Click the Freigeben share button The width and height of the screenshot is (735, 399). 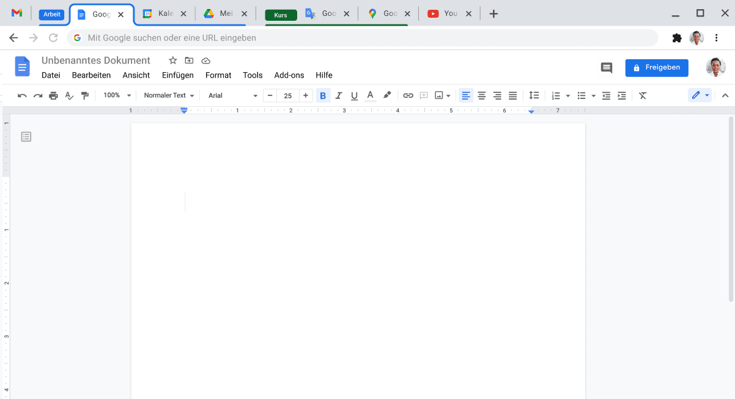click(x=656, y=68)
